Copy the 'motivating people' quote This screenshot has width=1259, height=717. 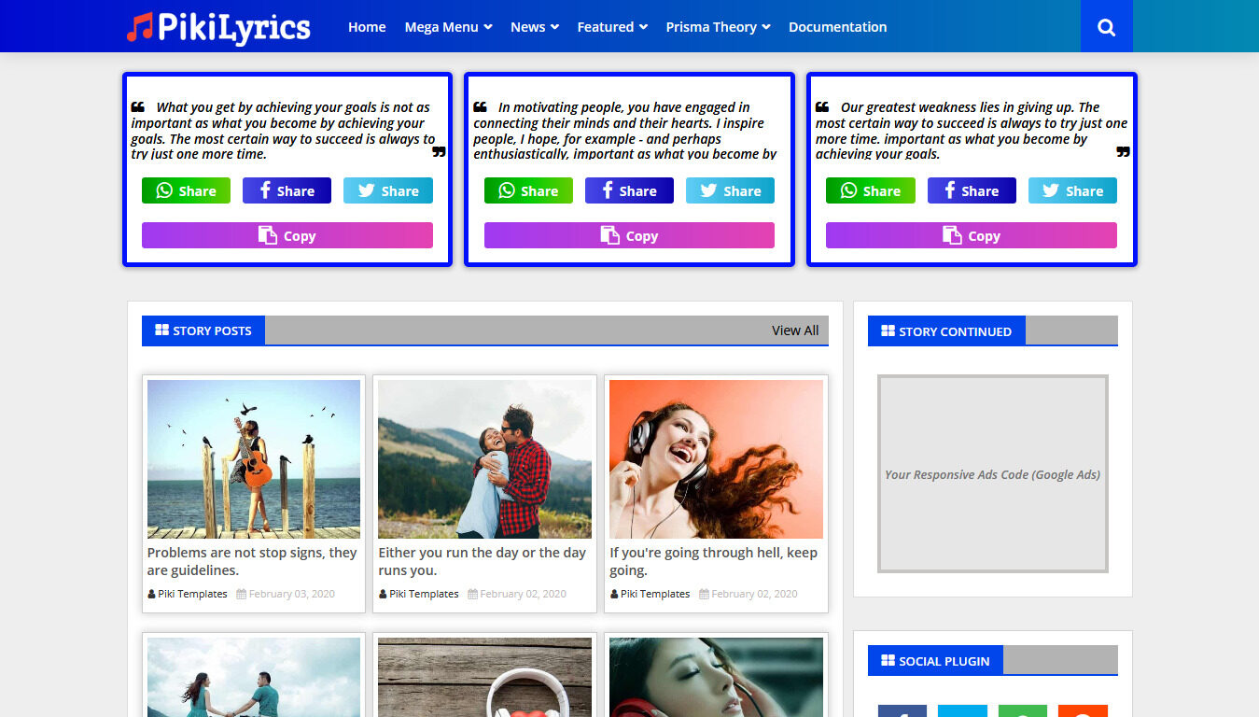point(629,235)
